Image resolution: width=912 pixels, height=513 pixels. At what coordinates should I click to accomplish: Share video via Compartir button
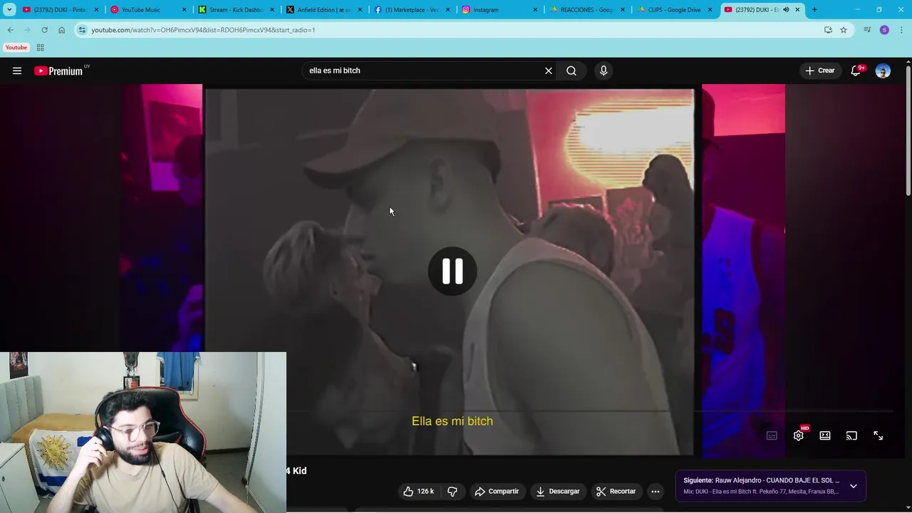coord(497,491)
